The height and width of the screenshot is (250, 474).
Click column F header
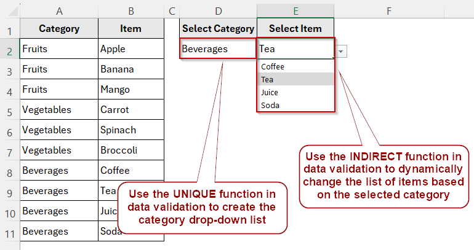click(x=389, y=11)
